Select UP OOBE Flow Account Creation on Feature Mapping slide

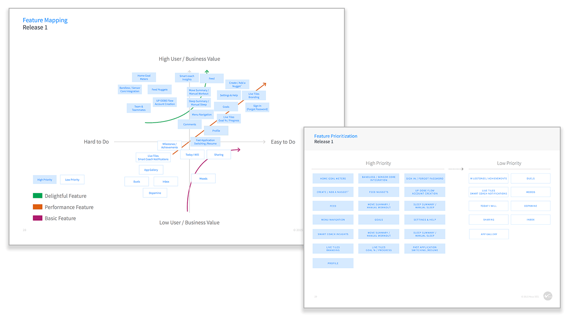click(x=165, y=102)
